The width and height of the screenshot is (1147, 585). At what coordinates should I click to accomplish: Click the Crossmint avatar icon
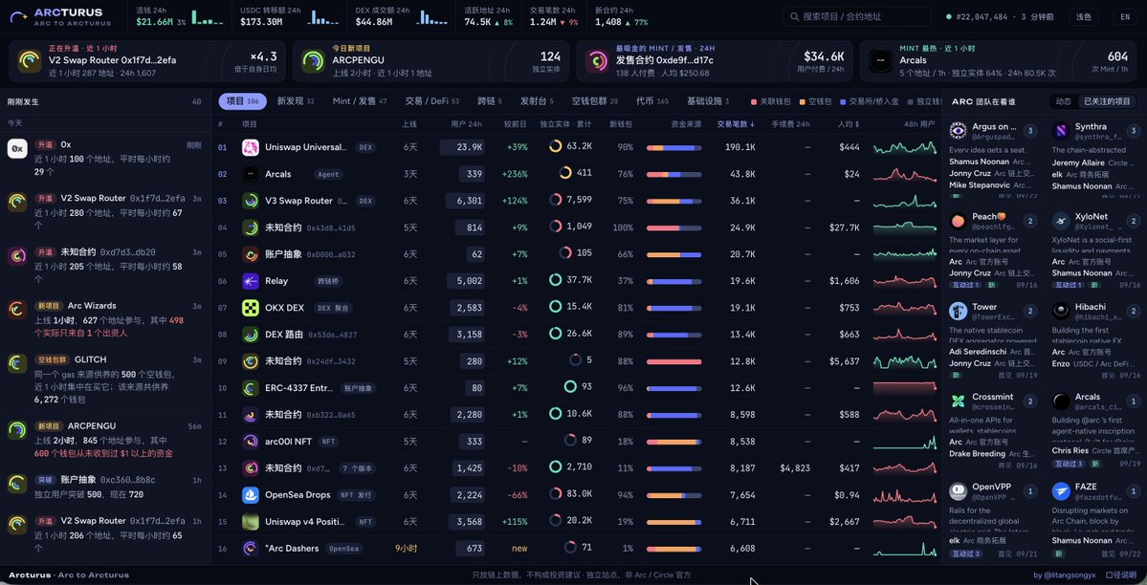click(x=958, y=401)
